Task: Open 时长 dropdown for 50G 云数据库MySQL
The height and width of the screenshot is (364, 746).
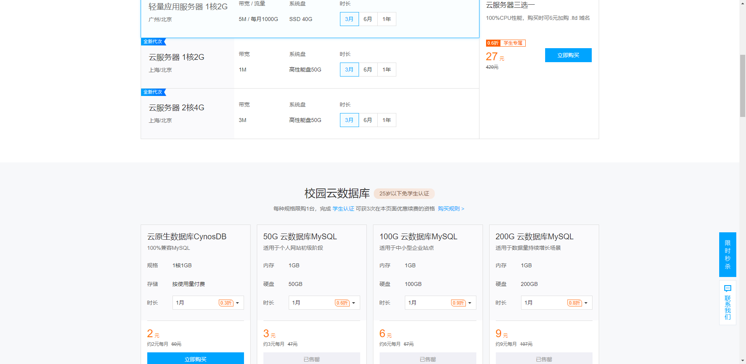Action: pyautogui.click(x=324, y=303)
